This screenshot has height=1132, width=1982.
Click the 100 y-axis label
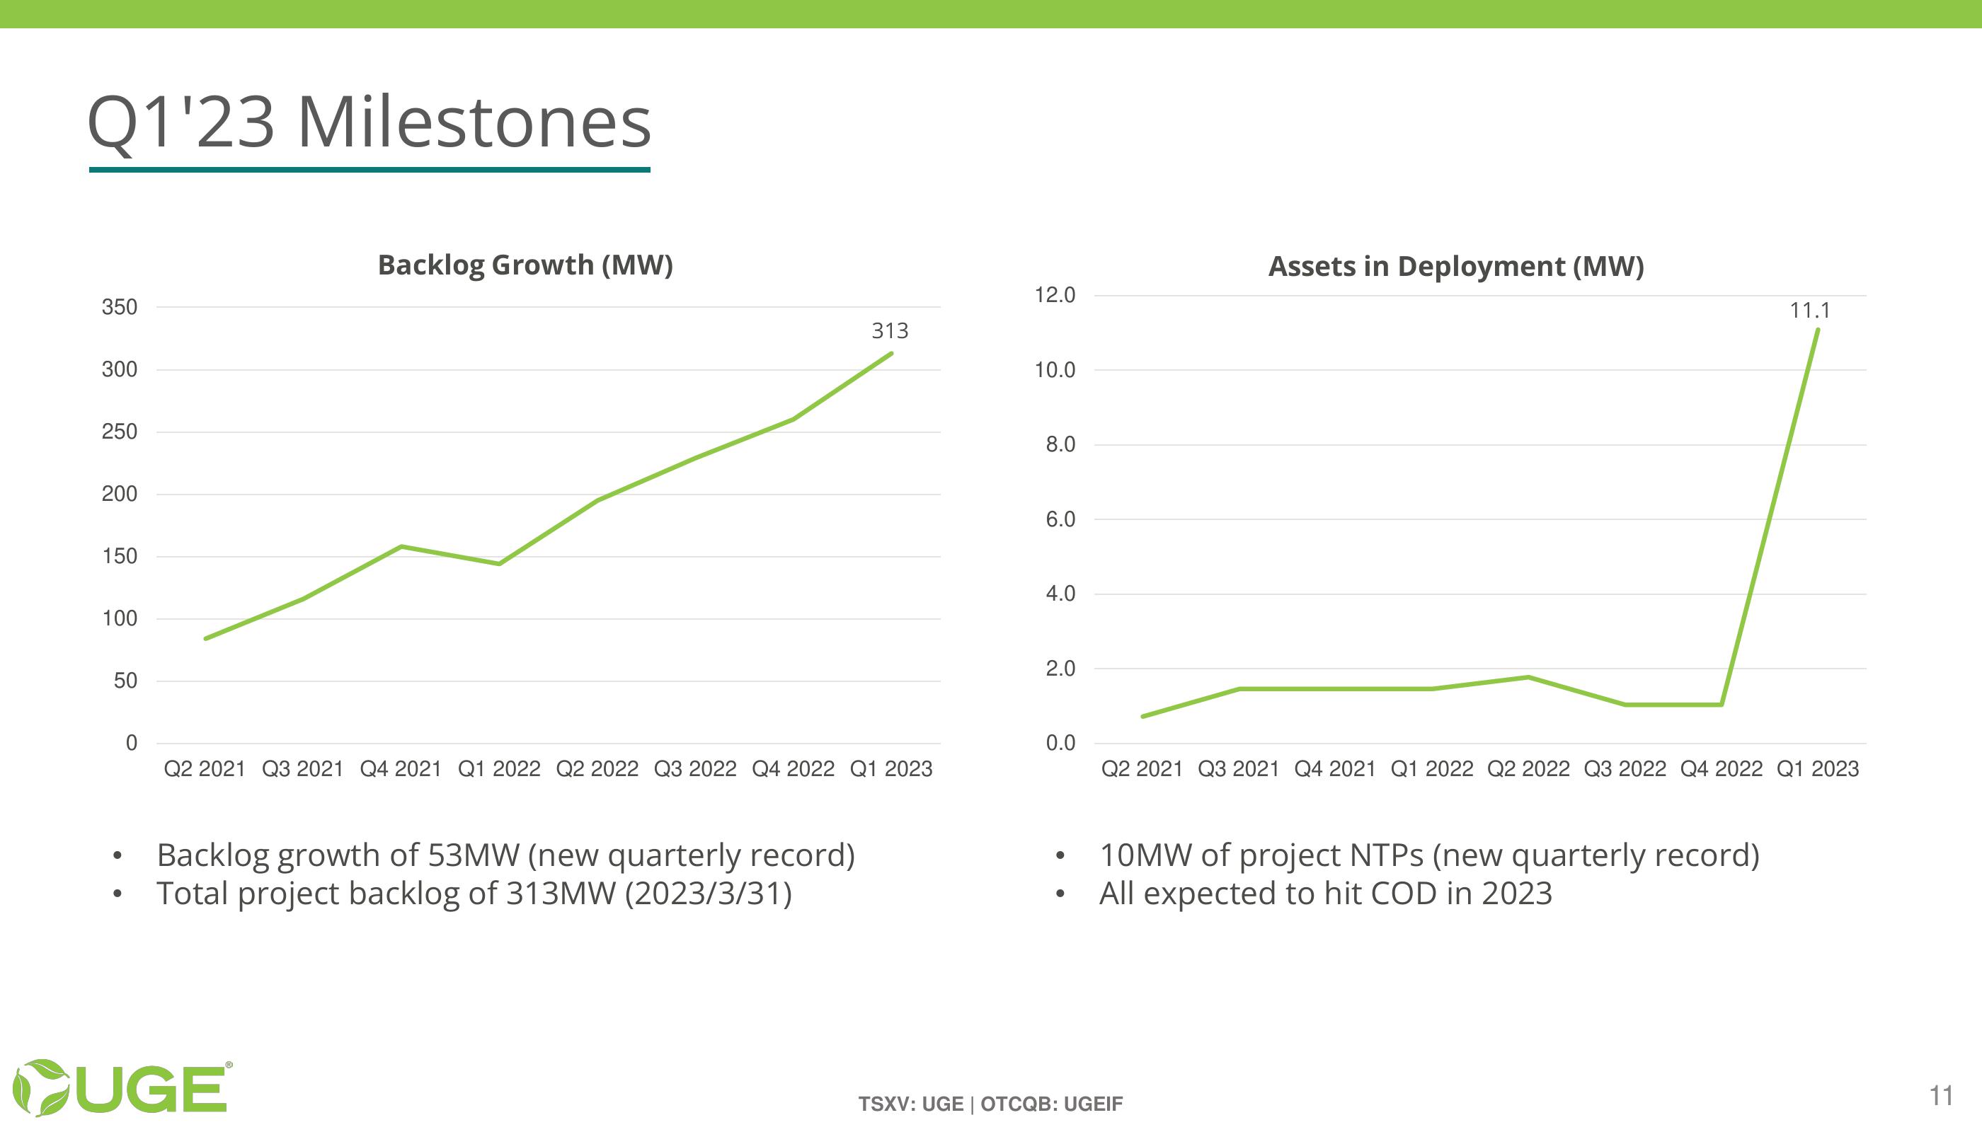[119, 619]
